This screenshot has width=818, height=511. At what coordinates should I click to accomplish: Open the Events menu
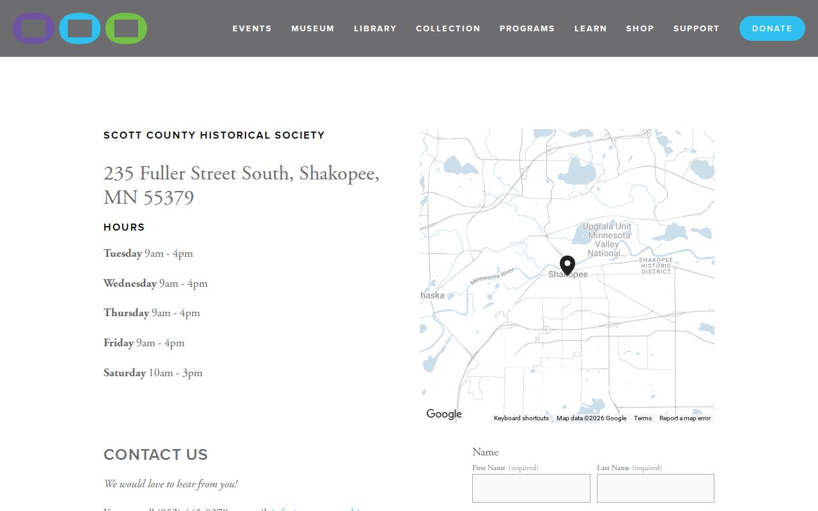pyautogui.click(x=252, y=28)
